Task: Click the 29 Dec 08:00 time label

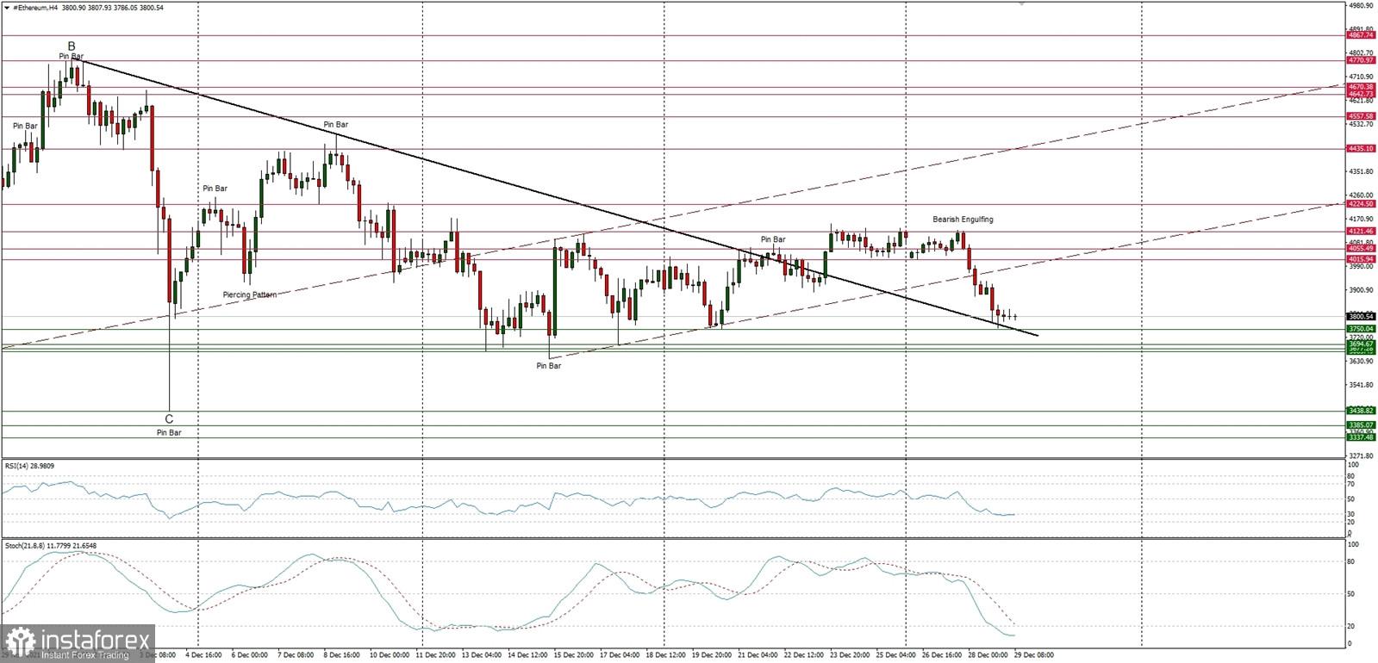Action: [1034, 655]
